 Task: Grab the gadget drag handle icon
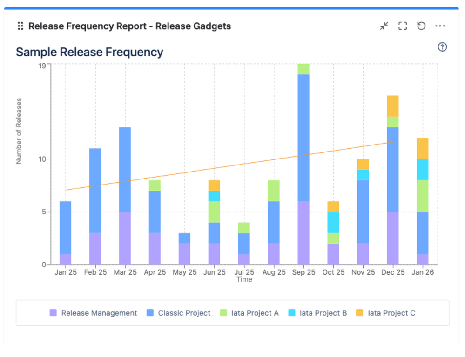[20, 26]
